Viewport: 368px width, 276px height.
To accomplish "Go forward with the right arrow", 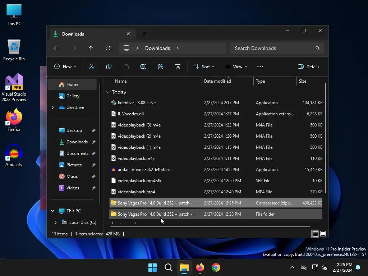I will pyautogui.click(x=73, y=48).
